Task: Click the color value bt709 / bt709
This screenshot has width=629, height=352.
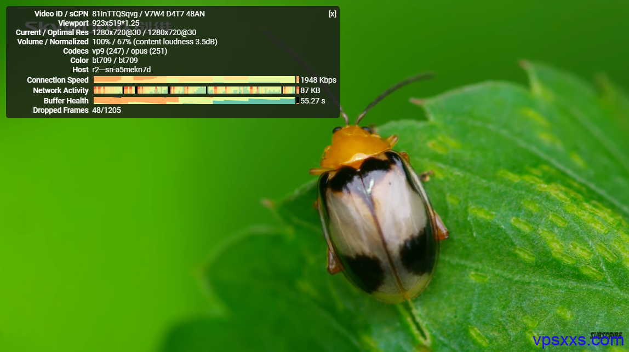Action: click(x=115, y=60)
